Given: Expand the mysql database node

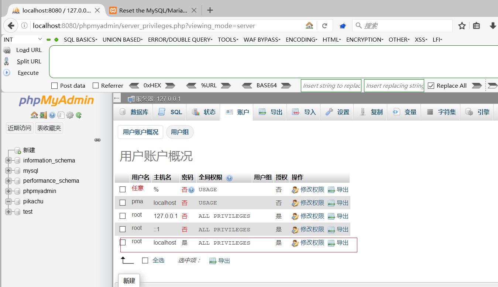Looking at the screenshot, I should pos(8,171).
